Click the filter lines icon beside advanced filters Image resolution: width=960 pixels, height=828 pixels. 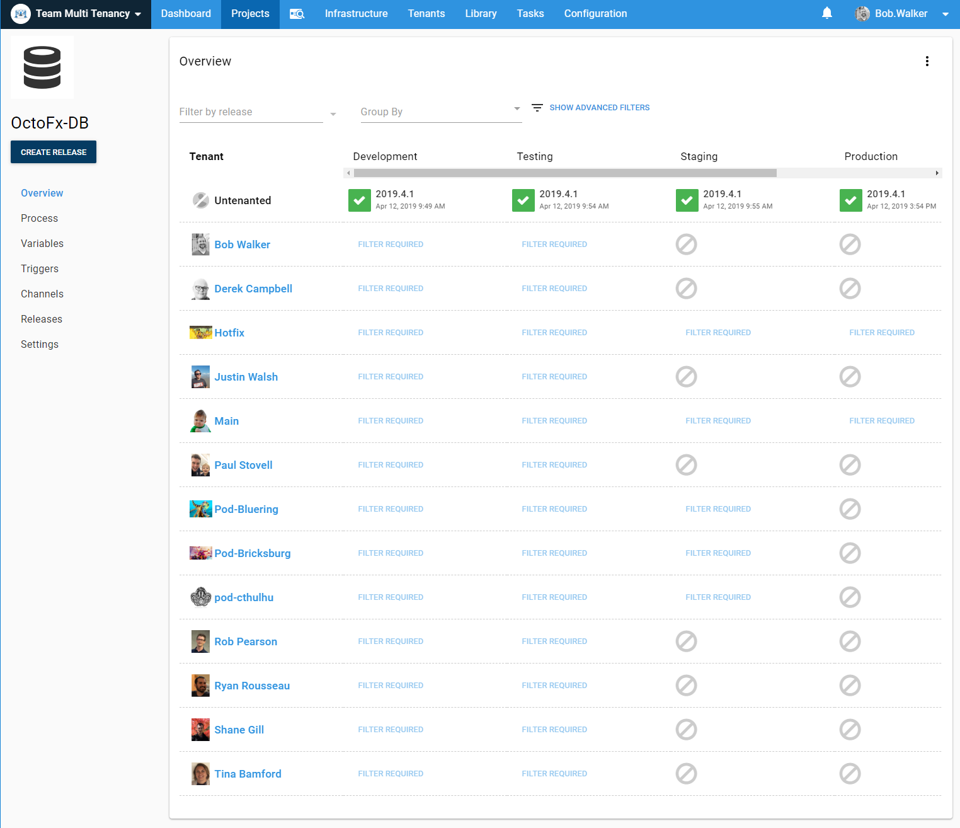tap(537, 108)
